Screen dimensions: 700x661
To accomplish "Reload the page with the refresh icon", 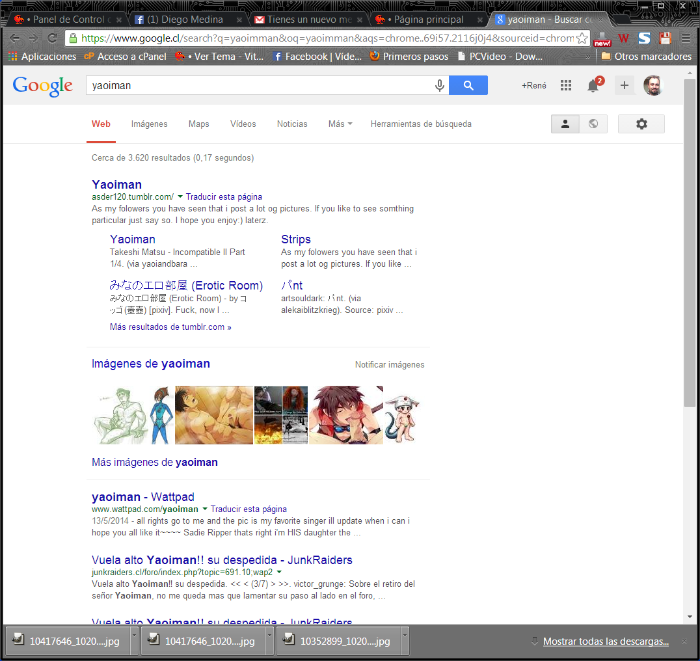I will coord(53,38).
